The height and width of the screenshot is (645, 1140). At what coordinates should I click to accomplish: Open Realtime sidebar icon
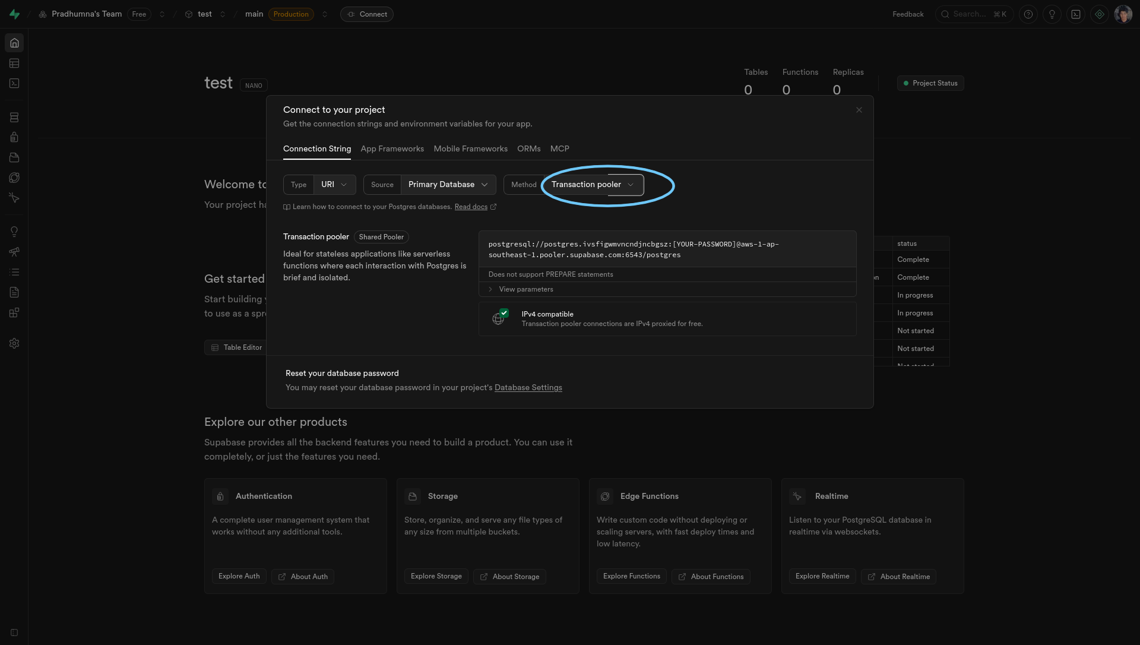(14, 198)
